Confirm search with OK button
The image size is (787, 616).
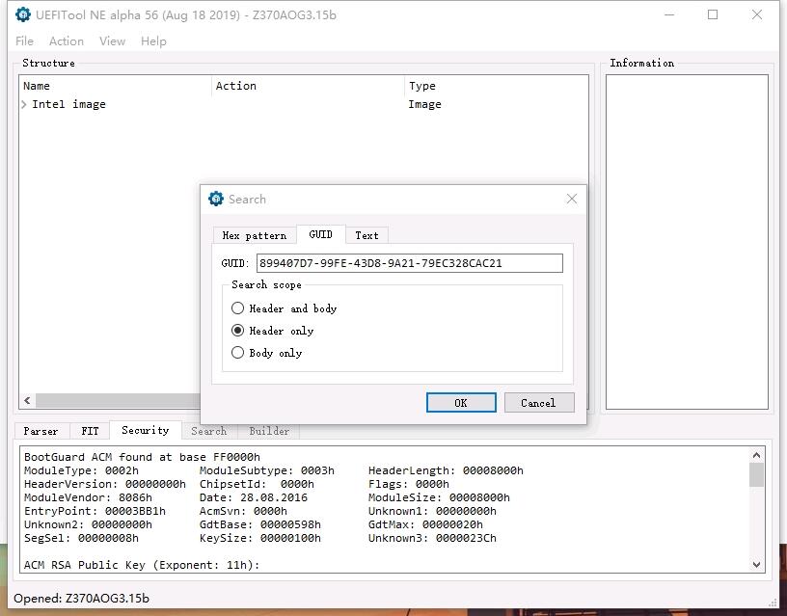click(461, 402)
